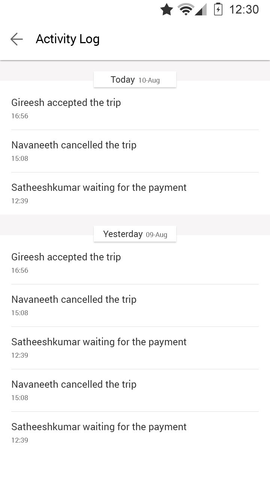270x479 pixels.
Task: Open Today's Gireesh accepted the trip entry
Action: click(x=135, y=109)
